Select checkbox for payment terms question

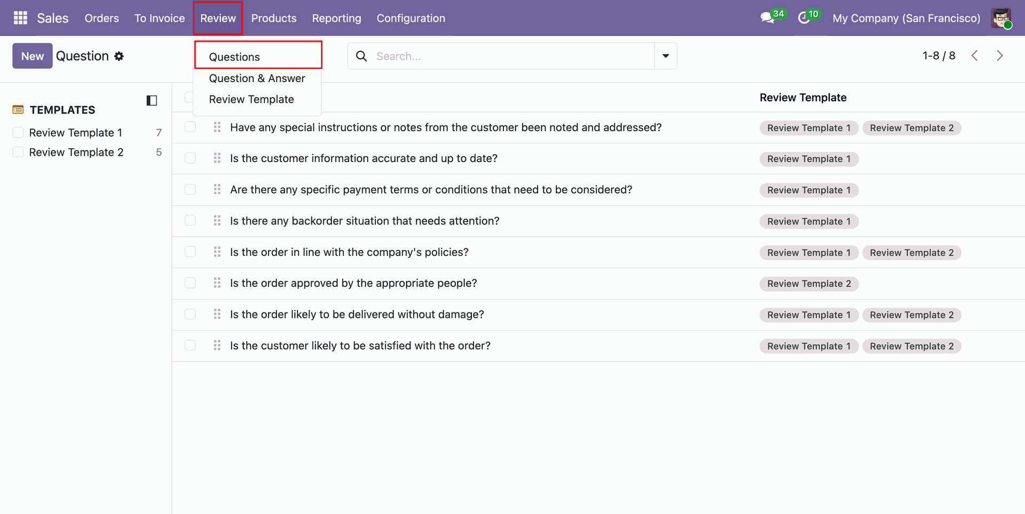pos(190,189)
